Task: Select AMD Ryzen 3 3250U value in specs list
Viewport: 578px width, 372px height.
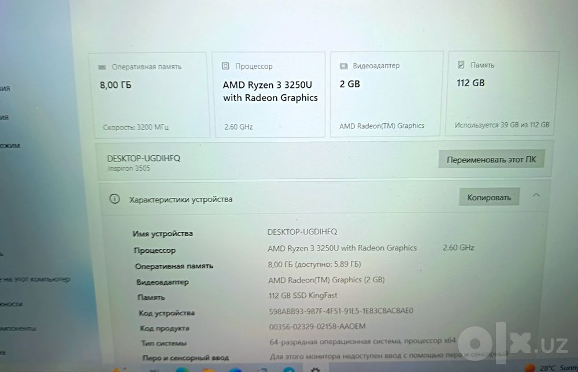Action: coord(342,248)
